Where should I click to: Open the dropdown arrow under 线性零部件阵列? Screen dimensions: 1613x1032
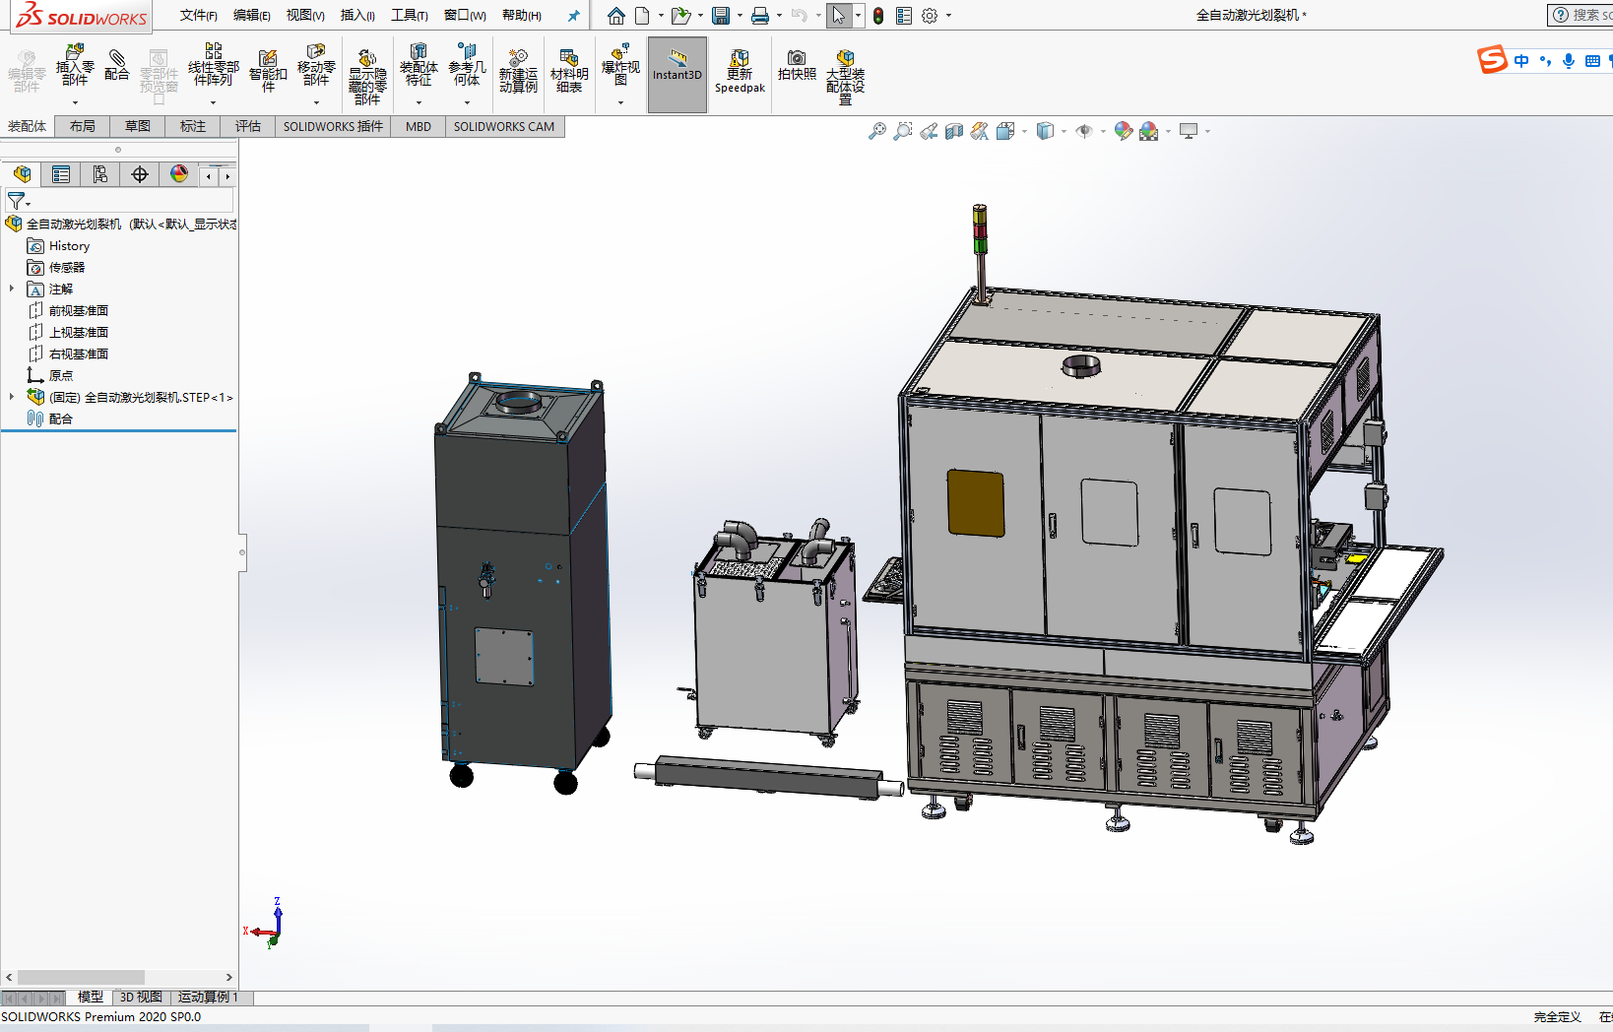213,102
